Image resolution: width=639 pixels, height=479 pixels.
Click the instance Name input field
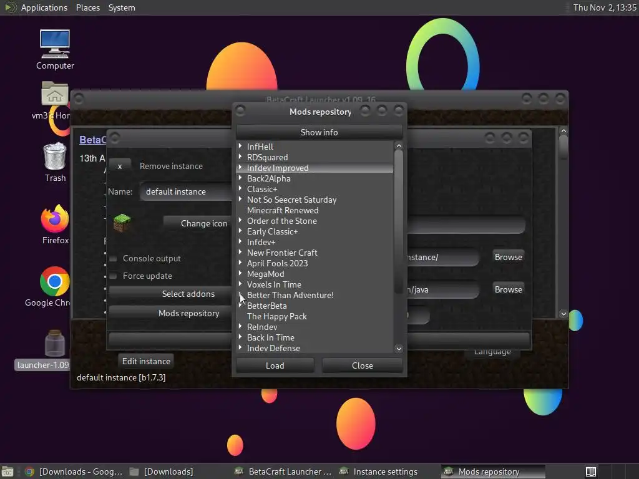click(186, 191)
